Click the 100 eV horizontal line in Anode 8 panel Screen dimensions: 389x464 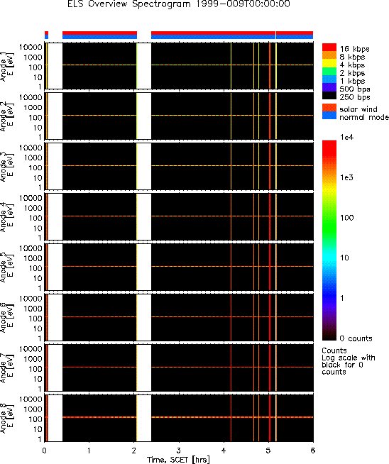click(x=187, y=417)
